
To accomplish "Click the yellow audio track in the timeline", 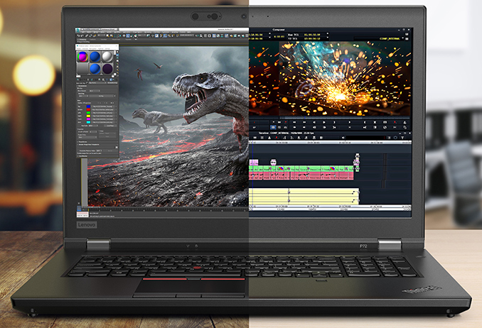I will coord(304,197).
